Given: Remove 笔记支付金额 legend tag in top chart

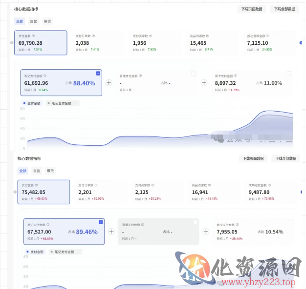Looking at the screenshot, I should click(x=76, y=103).
